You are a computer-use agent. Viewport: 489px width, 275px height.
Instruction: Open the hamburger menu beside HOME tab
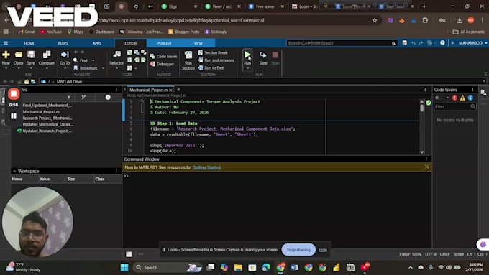click(6, 43)
